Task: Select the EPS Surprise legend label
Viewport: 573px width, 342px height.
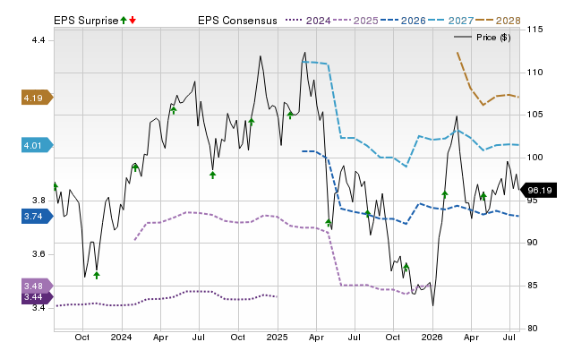Action: [86, 21]
